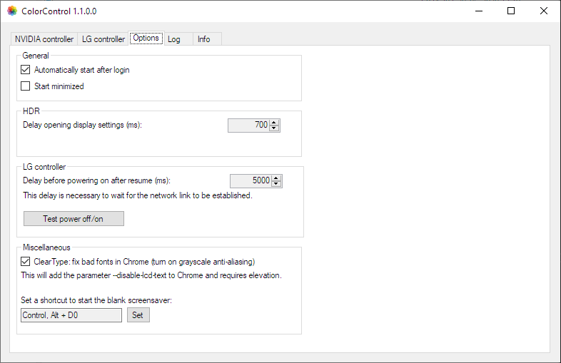Click the Test power off/on button
This screenshot has width=561, height=363.
pyautogui.click(x=74, y=218)
